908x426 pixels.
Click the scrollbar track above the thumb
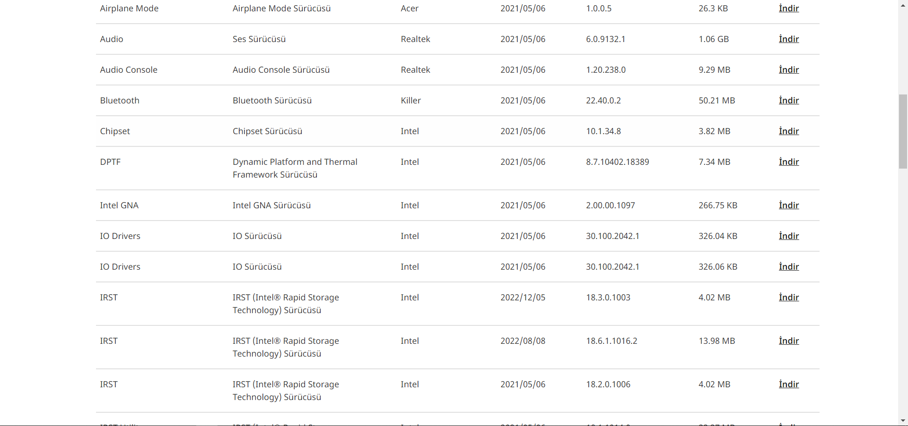point(903,47)
